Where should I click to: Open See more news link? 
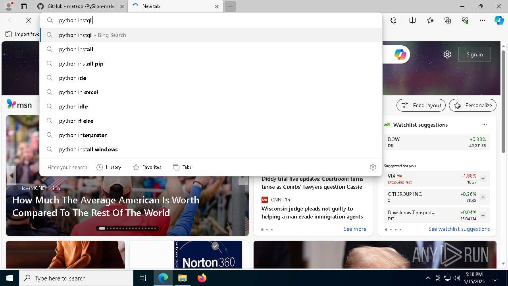(x=355, y=229)
